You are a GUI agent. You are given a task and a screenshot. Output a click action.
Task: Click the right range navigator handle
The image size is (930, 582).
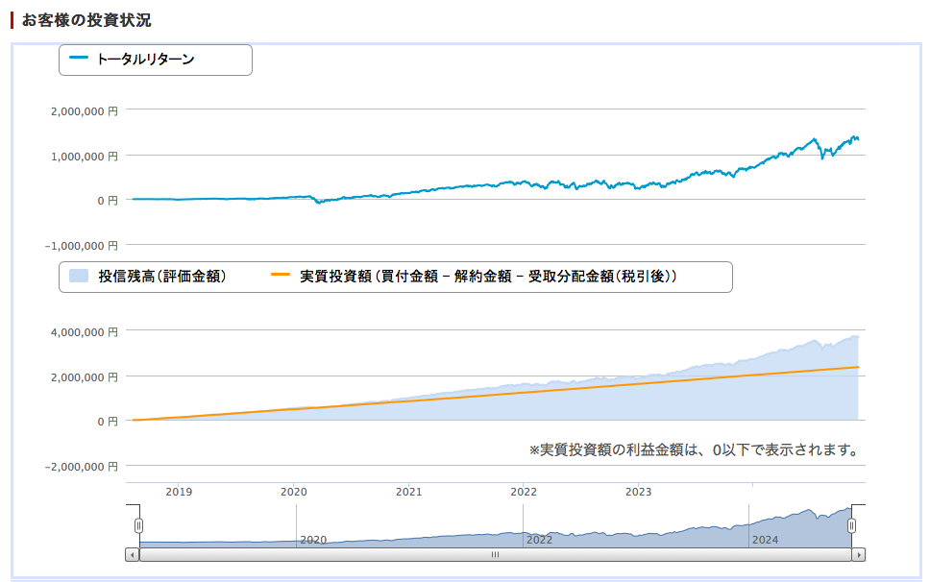click(x=852, y=525)
